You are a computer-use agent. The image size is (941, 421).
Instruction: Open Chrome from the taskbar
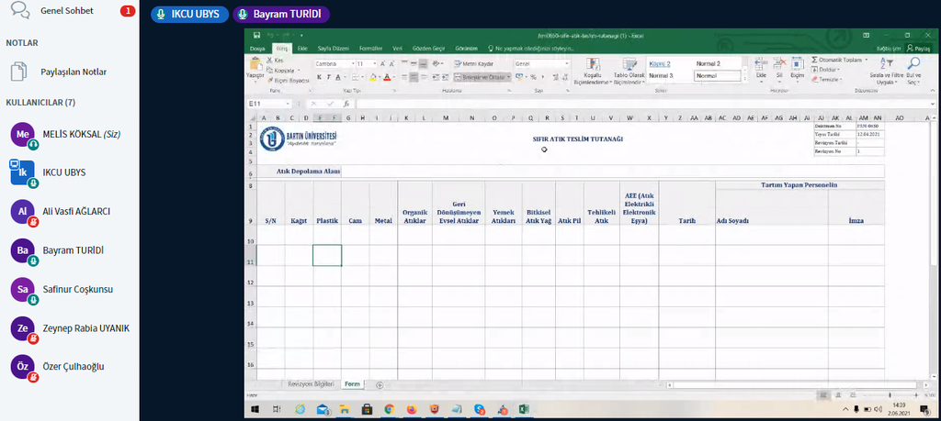coord(389,410)
